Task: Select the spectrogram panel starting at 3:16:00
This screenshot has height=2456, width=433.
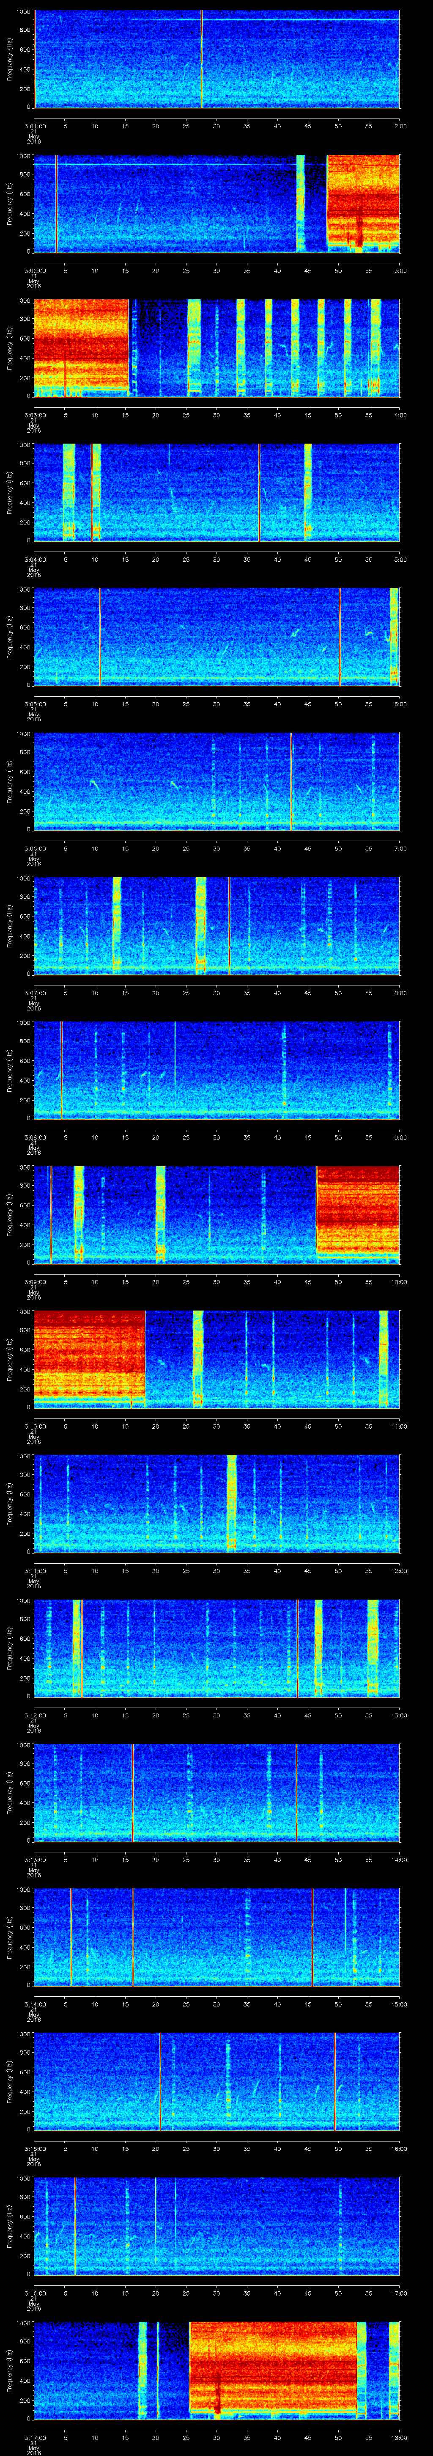Action: (x=216, y=2225)
